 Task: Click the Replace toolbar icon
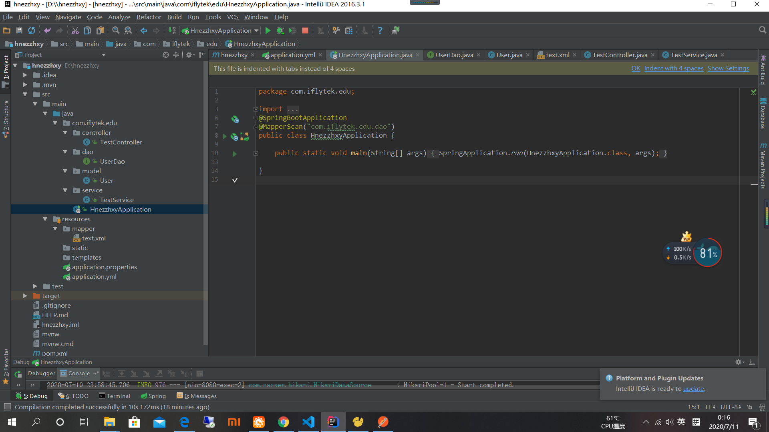128,30
